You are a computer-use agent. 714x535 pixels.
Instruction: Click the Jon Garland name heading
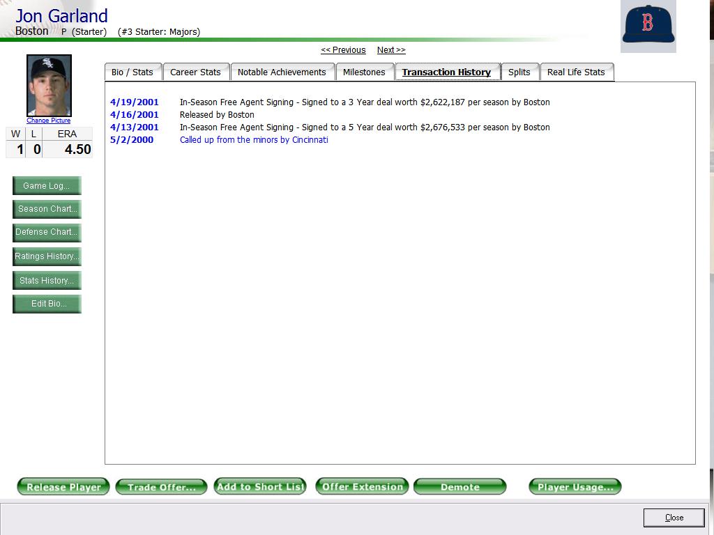(x=61, y=16)
